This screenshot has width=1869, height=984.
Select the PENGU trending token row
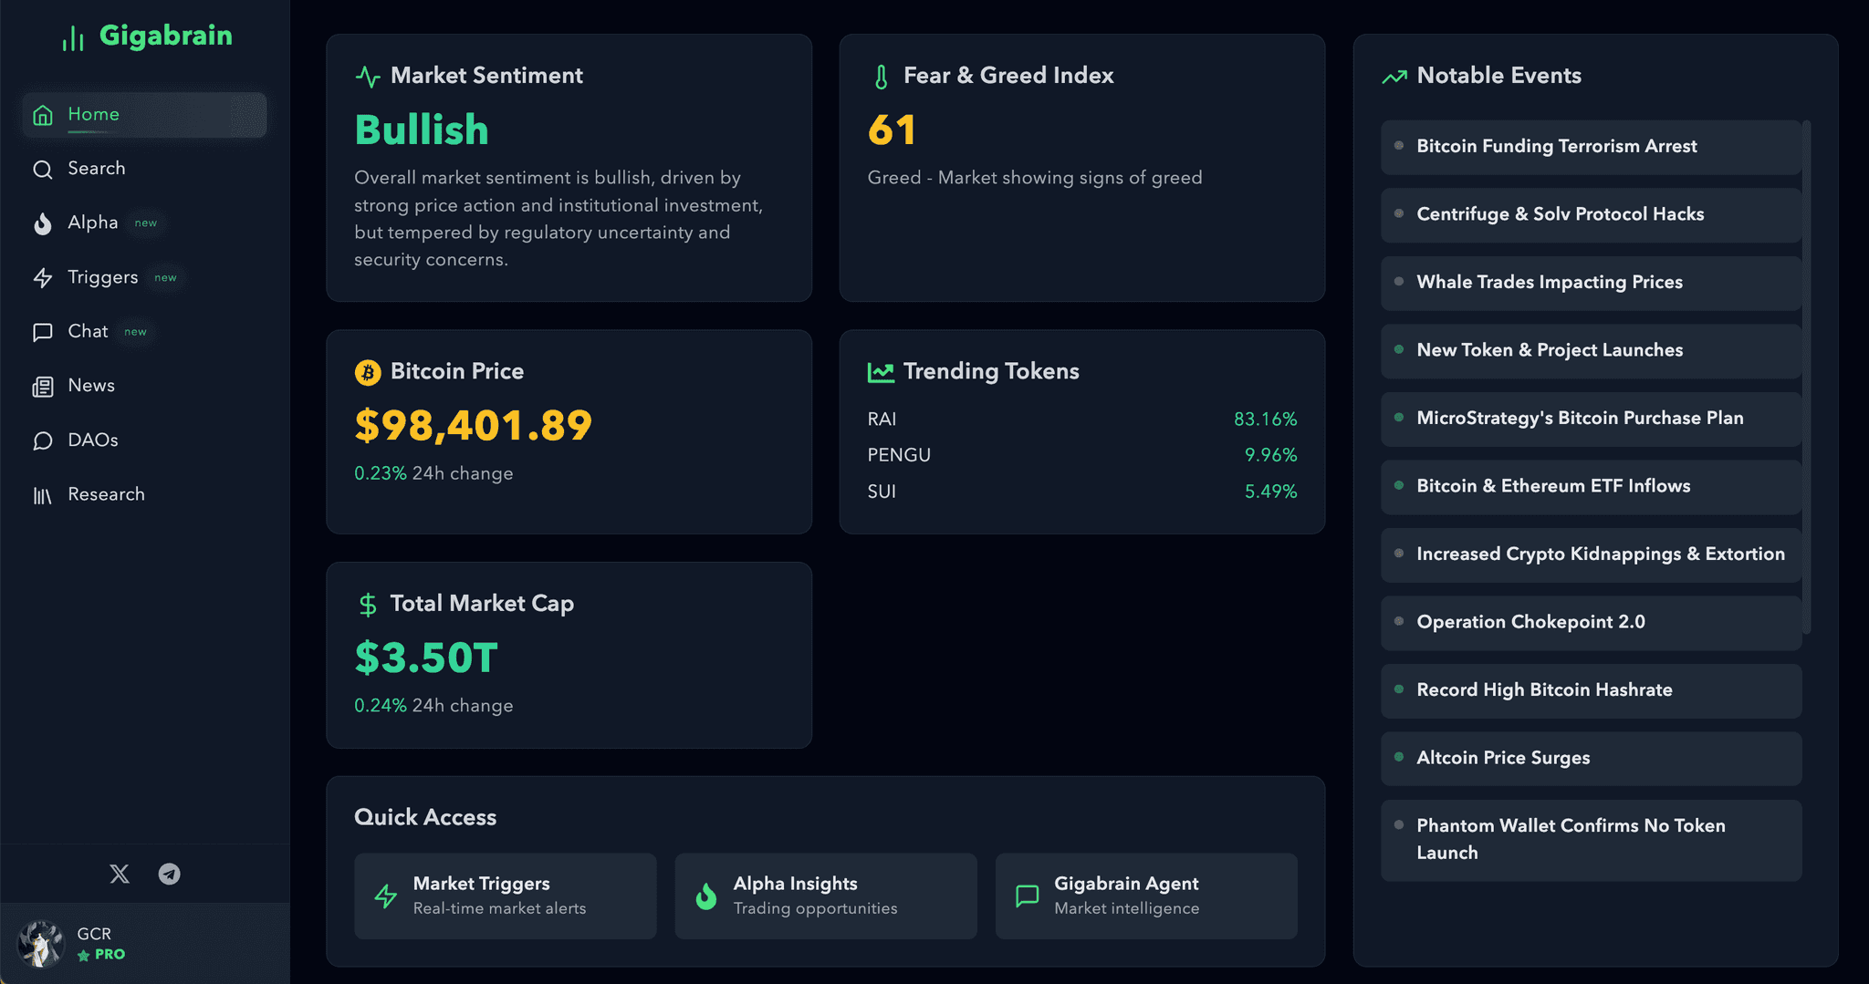coord(1082,455)
